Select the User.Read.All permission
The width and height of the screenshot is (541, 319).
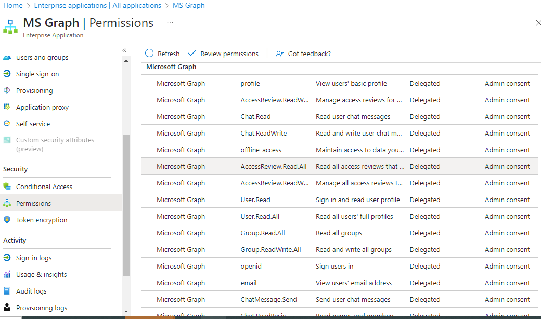pos(340,216)
